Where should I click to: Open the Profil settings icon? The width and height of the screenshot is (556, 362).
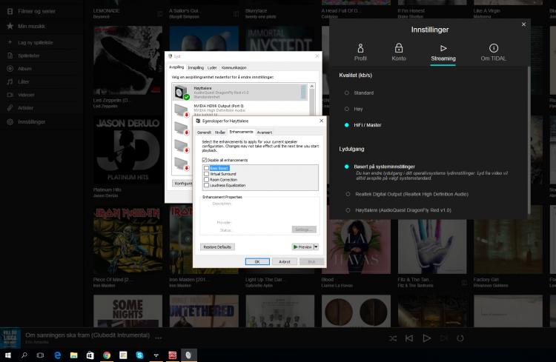coord(360,48)
